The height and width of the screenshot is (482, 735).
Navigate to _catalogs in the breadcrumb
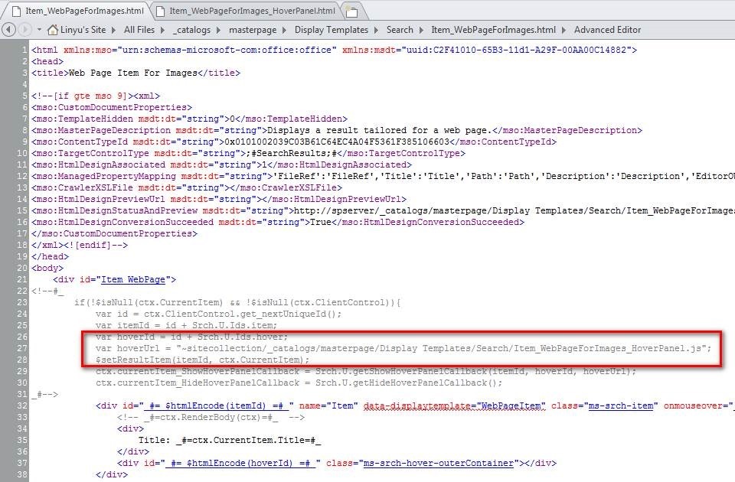tap(191, 30)
